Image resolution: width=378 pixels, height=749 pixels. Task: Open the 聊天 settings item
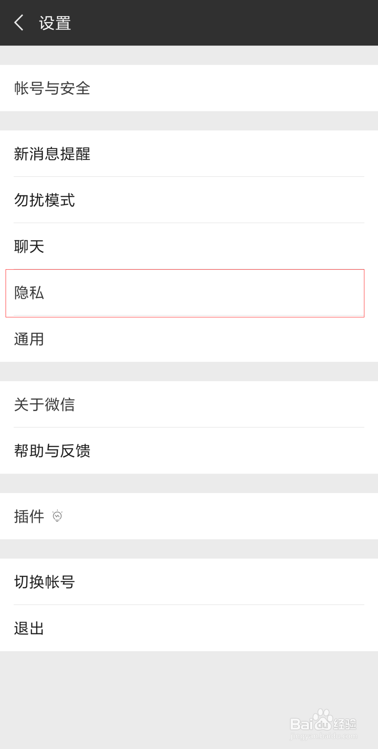click(x=189, y=247)
